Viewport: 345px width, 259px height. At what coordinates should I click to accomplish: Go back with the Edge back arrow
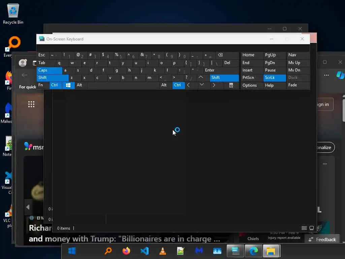pyautogui.click(x=24, y=75)
